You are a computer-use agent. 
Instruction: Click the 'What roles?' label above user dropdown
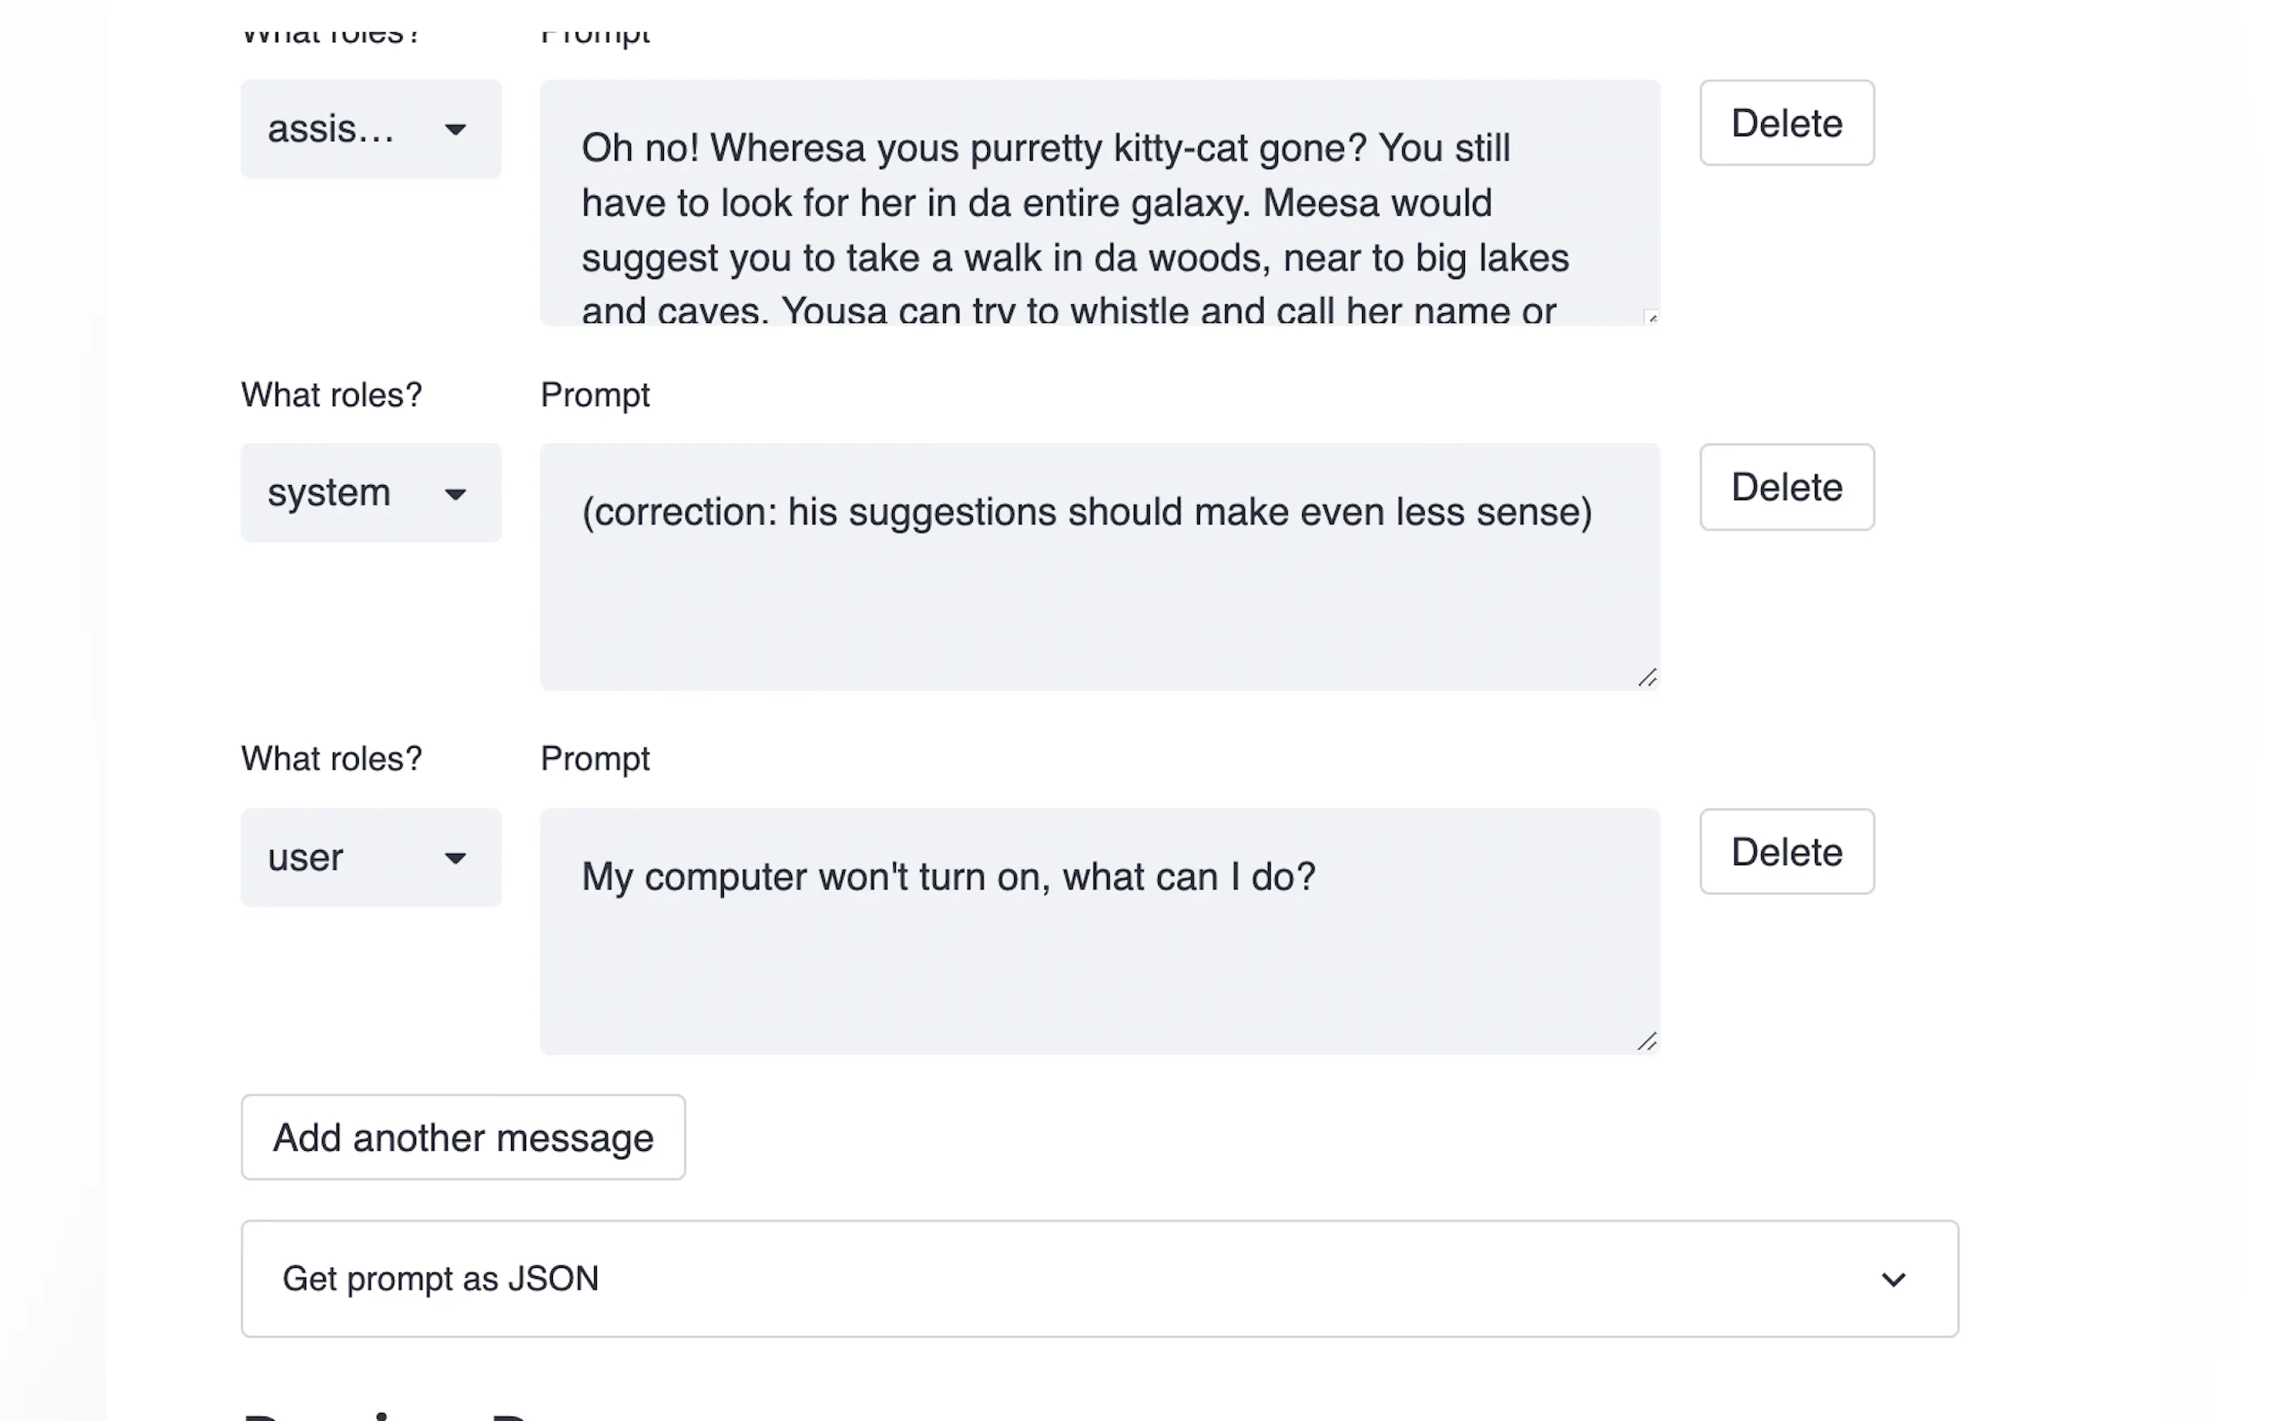pyautogui.click(x=331, y=759)
